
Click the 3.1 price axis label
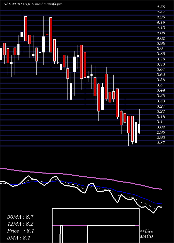click(160, 122)
